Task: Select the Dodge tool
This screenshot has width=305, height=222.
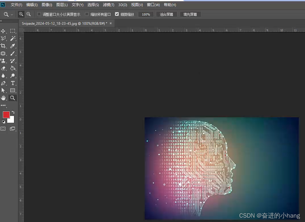Action: click(x=13, y=76)
